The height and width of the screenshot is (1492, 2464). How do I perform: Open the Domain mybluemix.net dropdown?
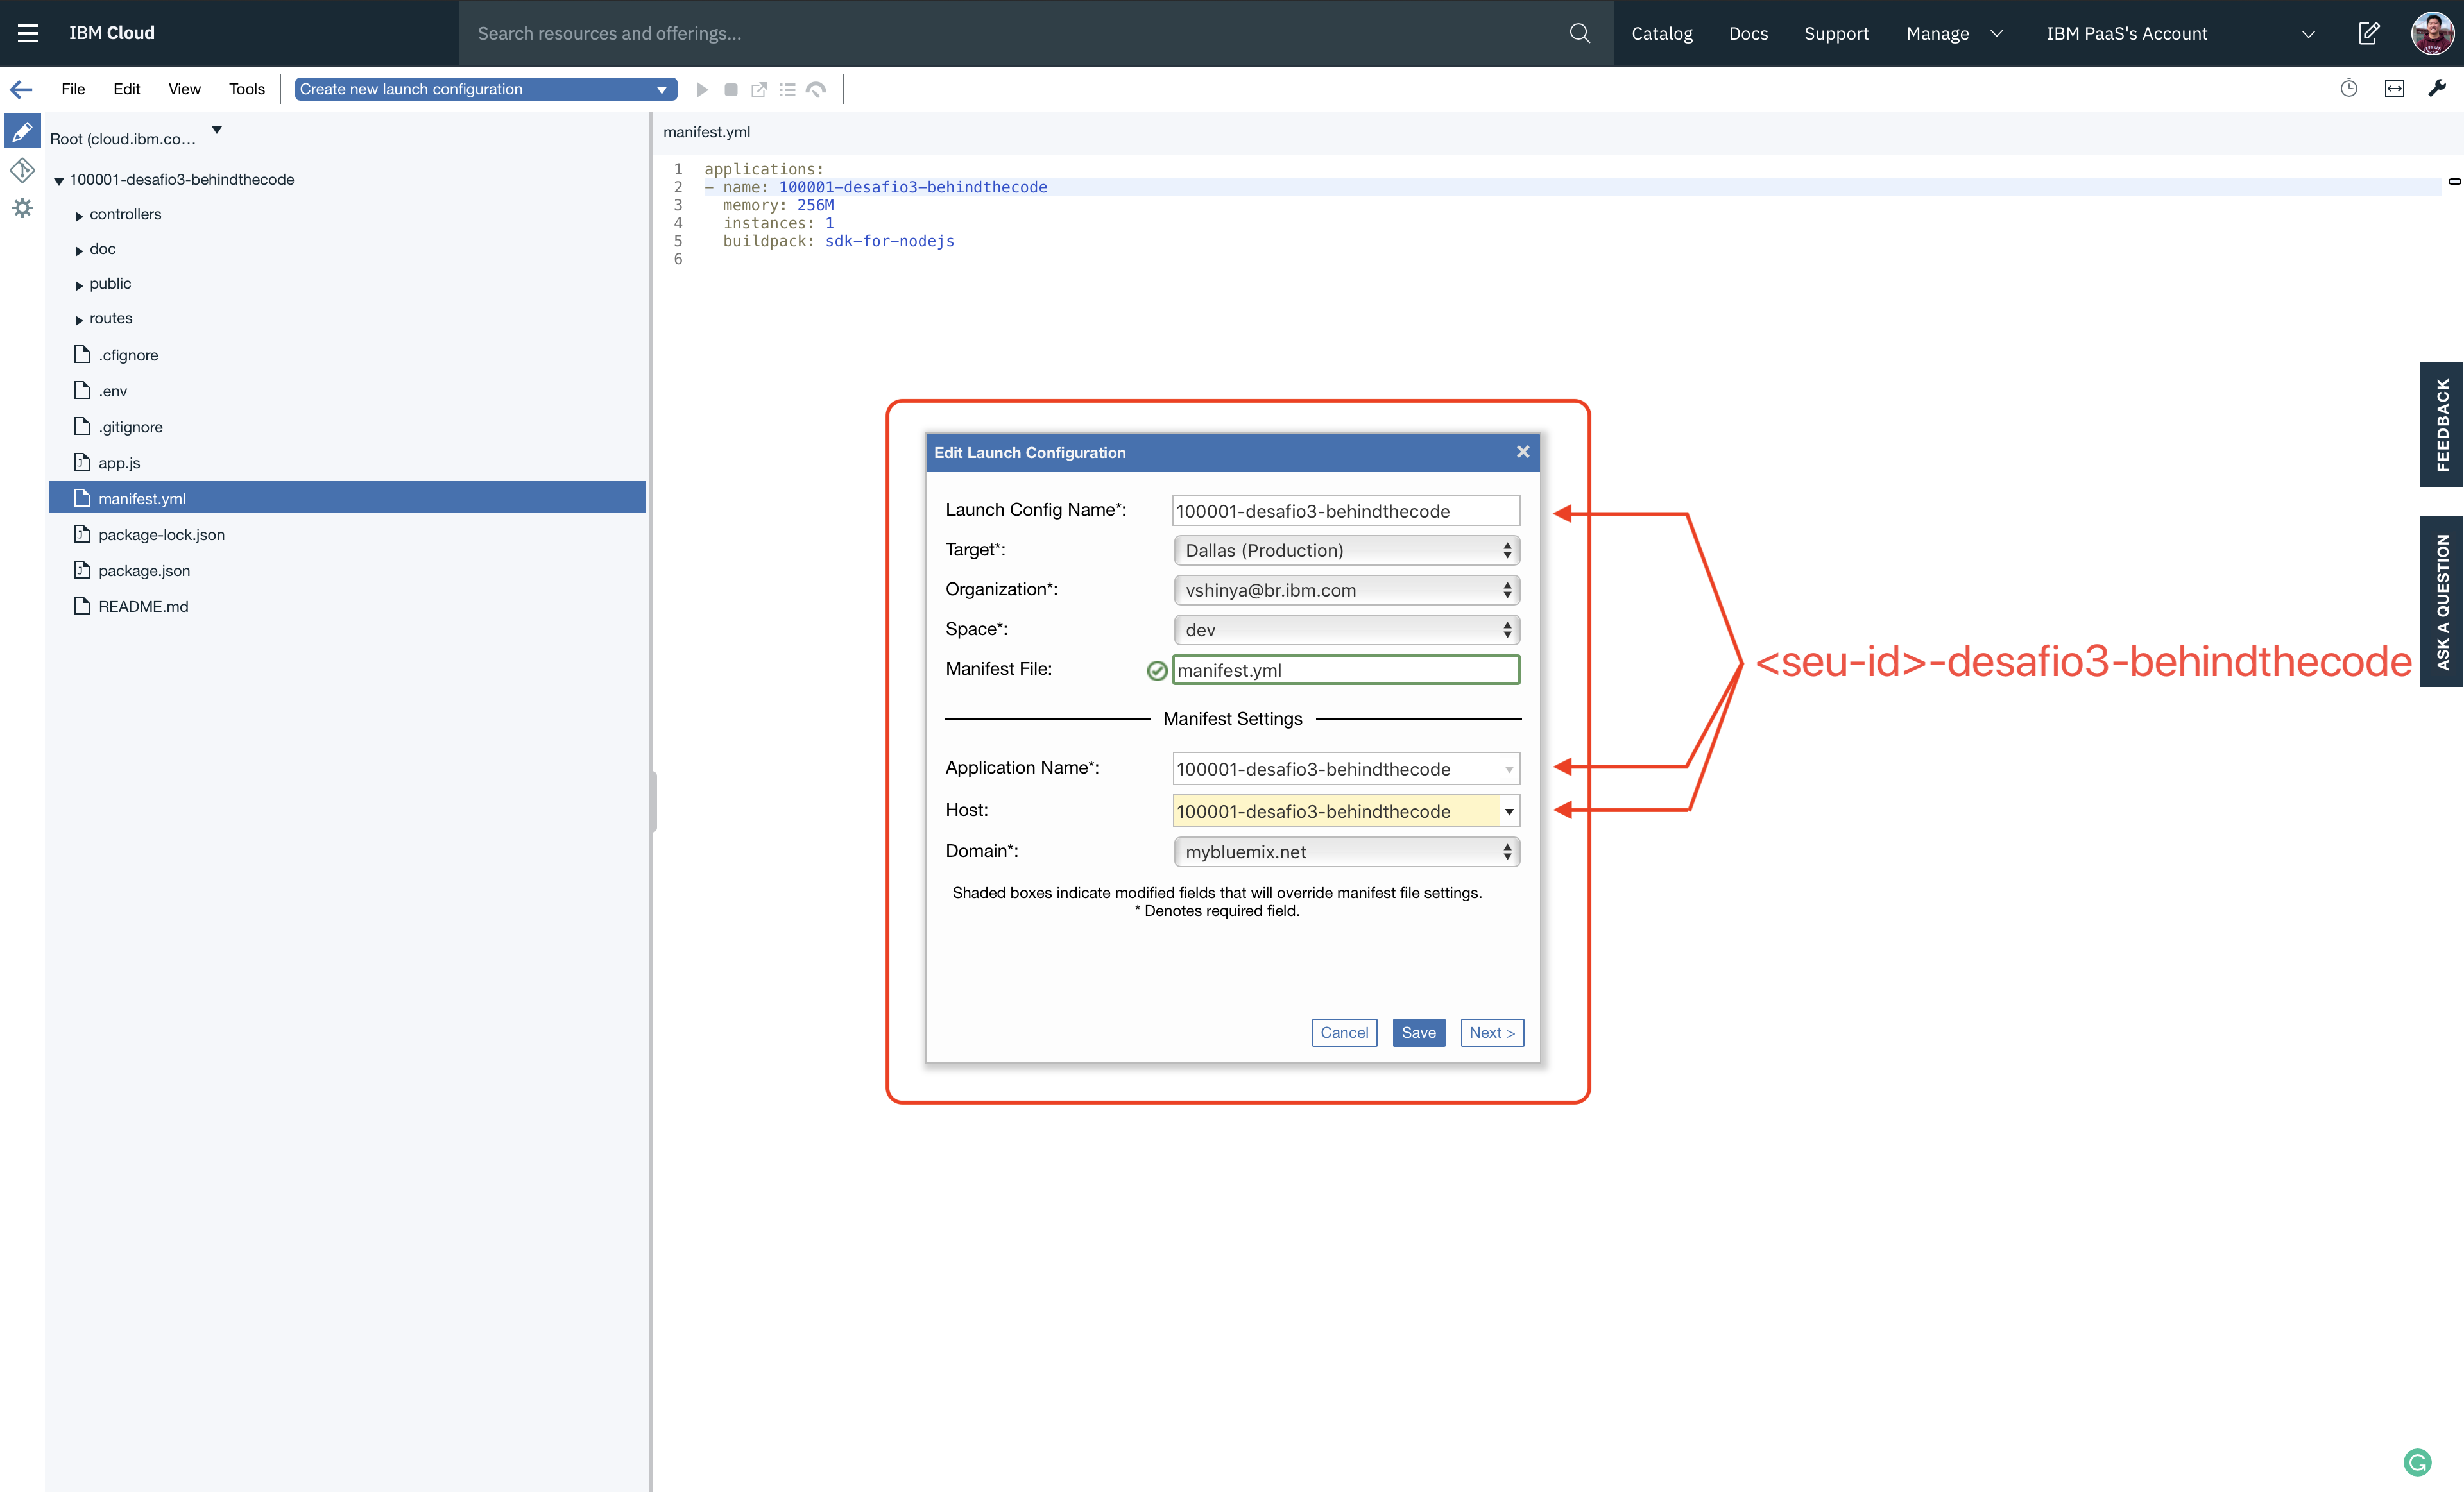point(1346,852)
